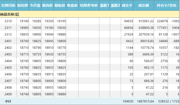Select the 2310 delivery month cell
The height and width of the screenshot is (105, 180).
[8, 21]
